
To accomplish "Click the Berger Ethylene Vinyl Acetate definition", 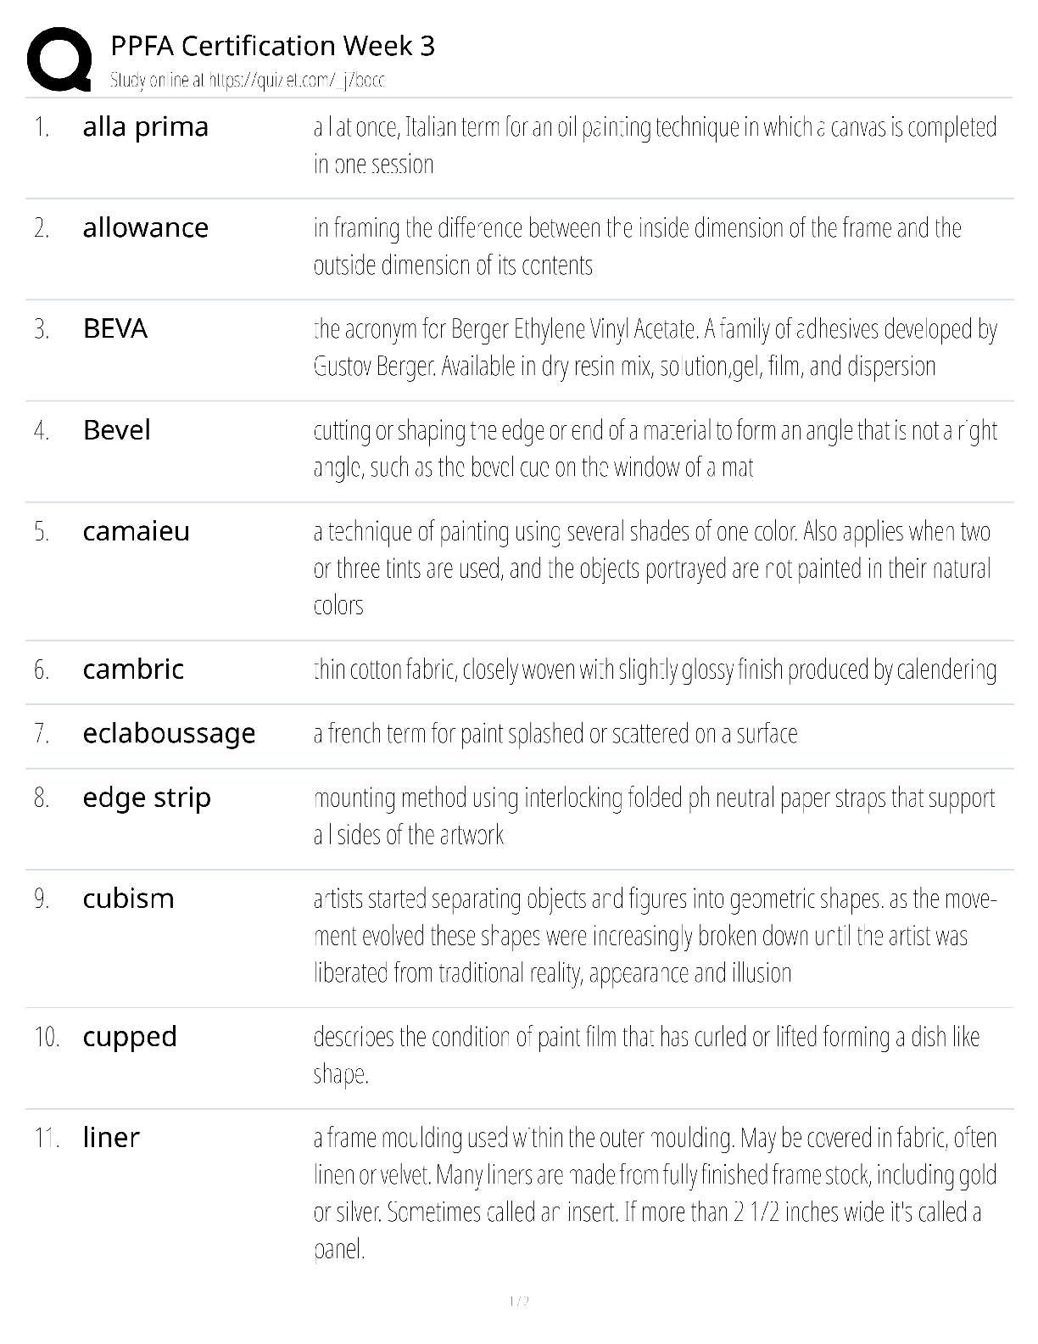I will 655,348.
